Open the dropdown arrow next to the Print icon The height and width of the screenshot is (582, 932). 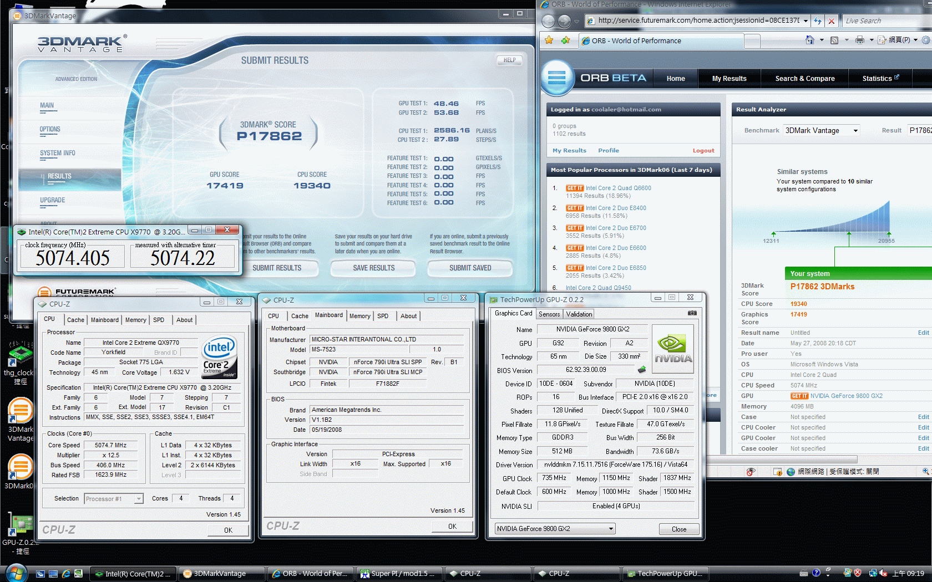pyautogui.click(x=872, y=40)
